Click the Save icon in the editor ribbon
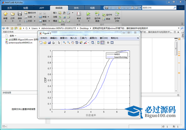Viewport: 186px width, 130px height. coord(20,14)
